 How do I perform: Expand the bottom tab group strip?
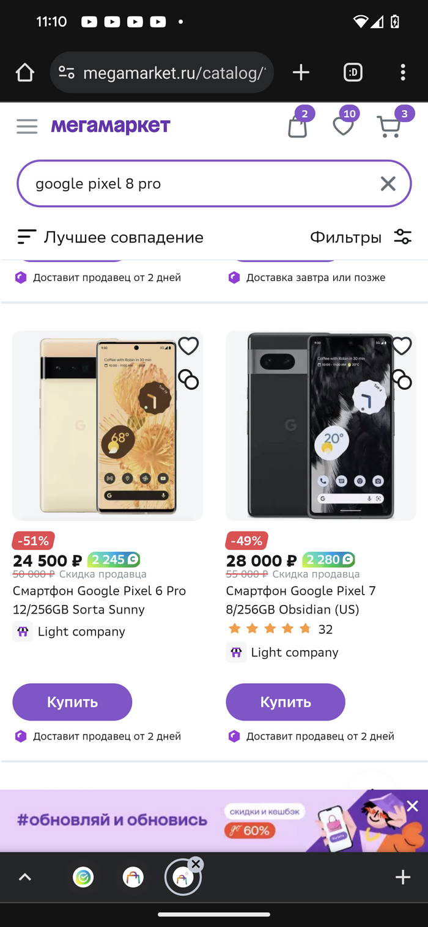click(24, 878)
